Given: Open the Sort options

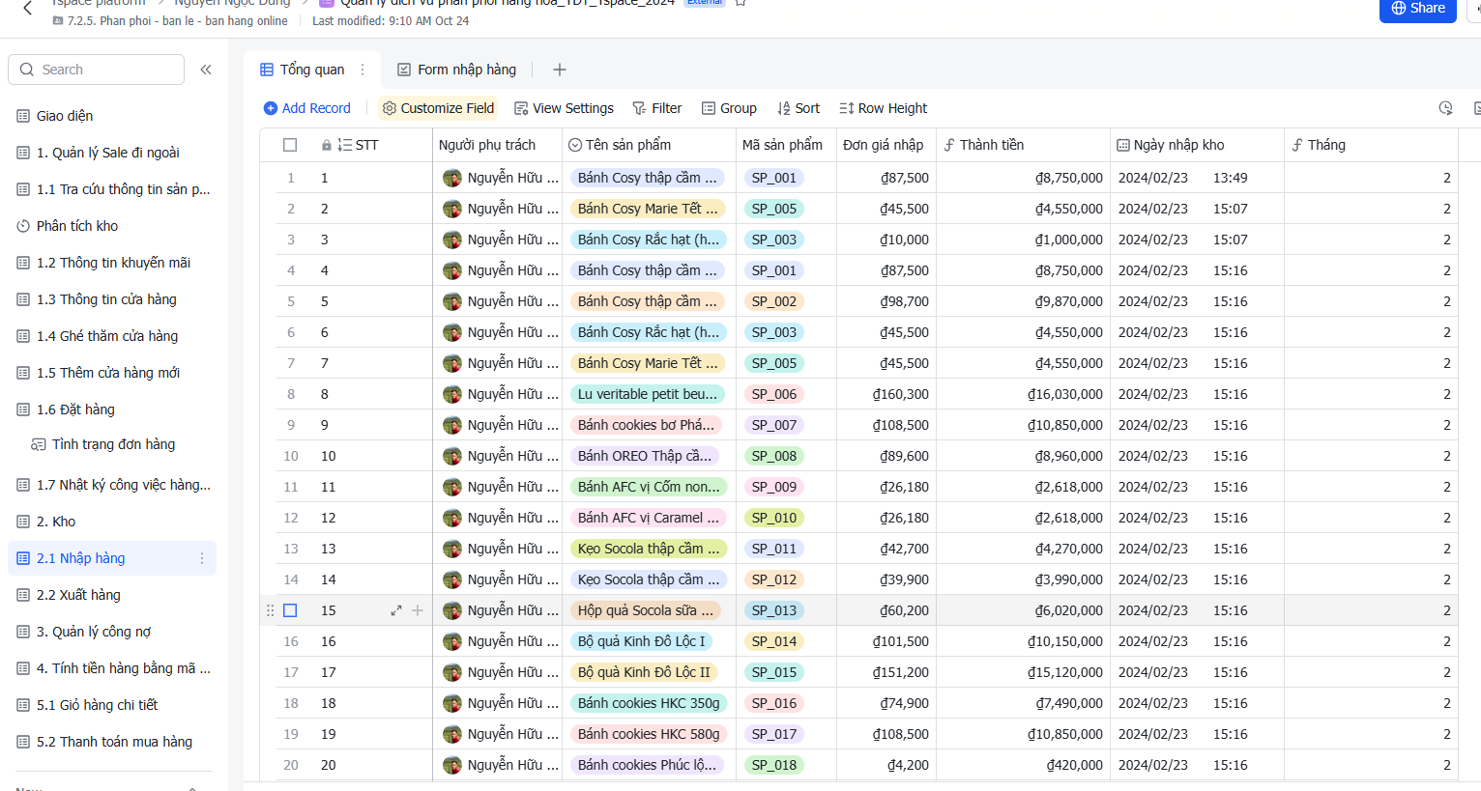Looking at the screenshot, I should click(799, 108).
